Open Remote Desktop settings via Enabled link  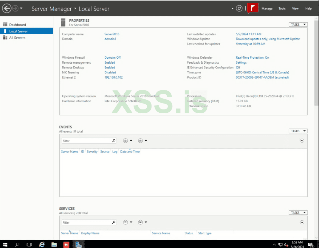click(109, 67)
